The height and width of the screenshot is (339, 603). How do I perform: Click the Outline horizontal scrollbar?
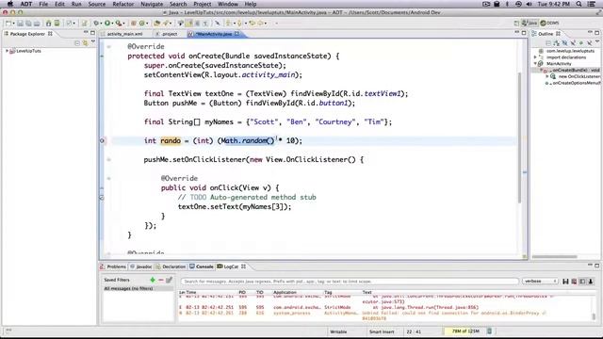click(x=554, y=257)
